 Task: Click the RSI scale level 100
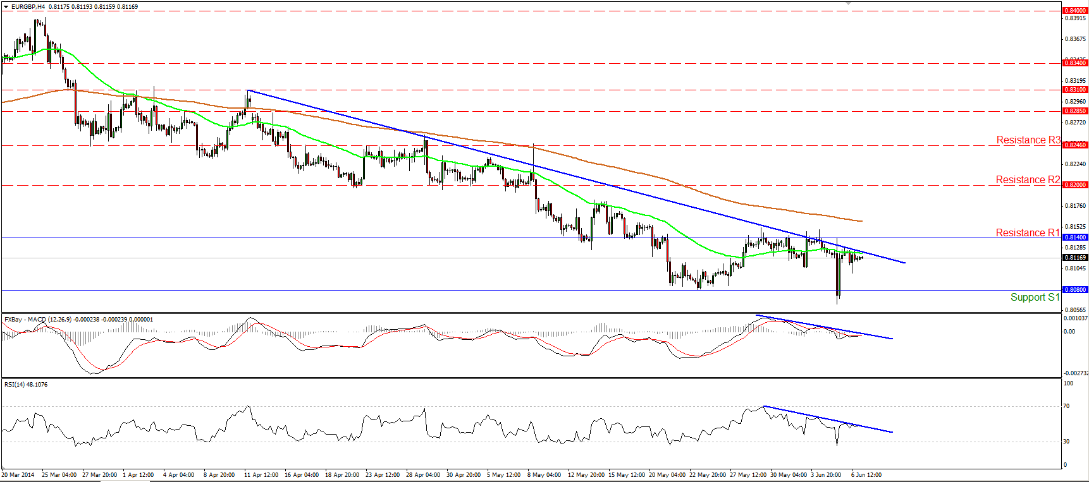1069,383
